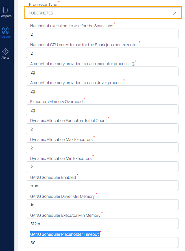Edit Dynamic Allocation Executors Initial Count field

102,129
